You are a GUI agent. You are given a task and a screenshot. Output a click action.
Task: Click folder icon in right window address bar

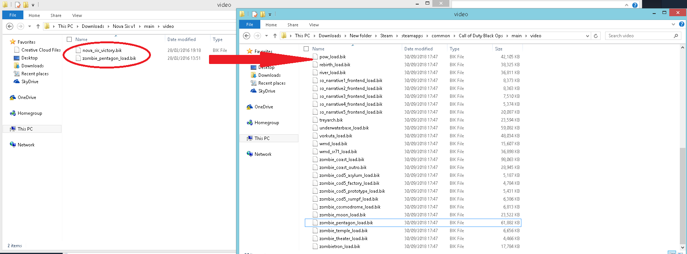[284, 36]
